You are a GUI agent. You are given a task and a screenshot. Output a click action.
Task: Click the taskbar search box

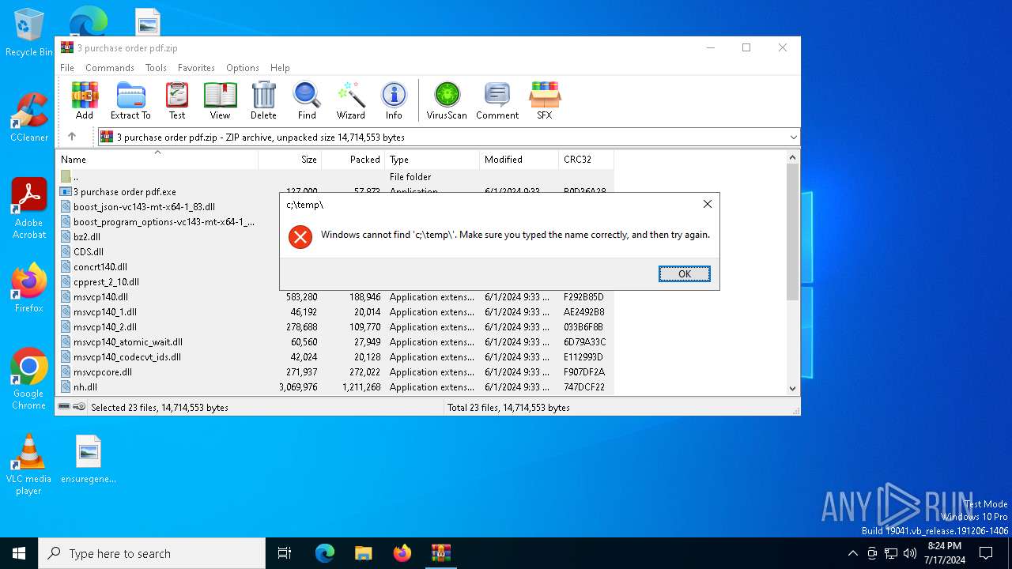(x=152, y=553)
